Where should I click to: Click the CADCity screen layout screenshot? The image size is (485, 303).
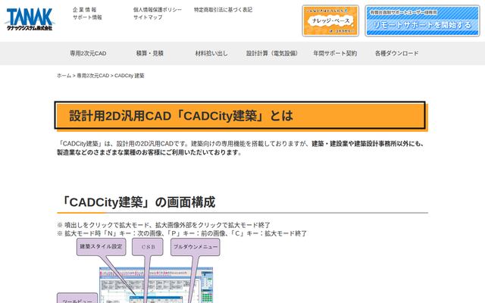[156, 285]
